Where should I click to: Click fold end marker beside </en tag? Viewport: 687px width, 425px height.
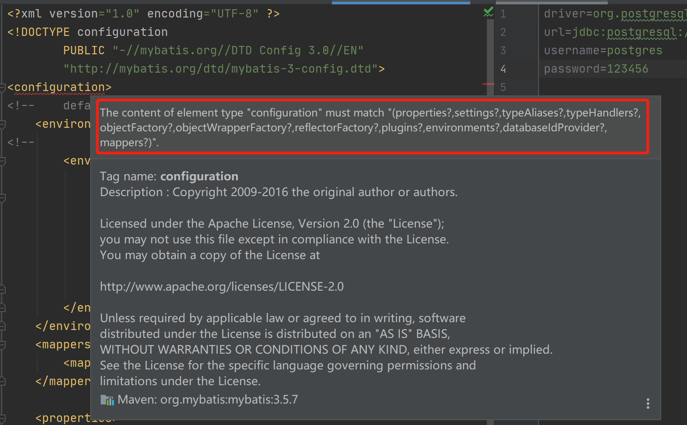[2, 308]
